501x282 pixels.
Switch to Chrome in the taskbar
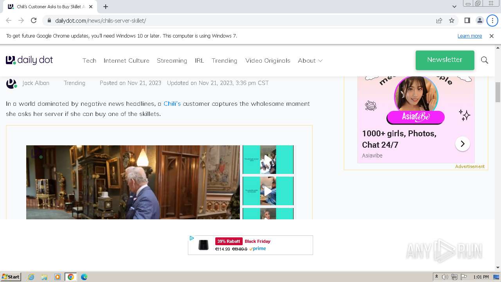[71, 277]
